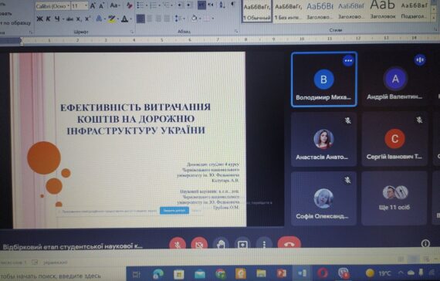Image resolution: width=440 pixels, height=281 pixels.
Task: Share screen in Meet (present now icon)
Action: pyautogui.click(x=242, y=244)
